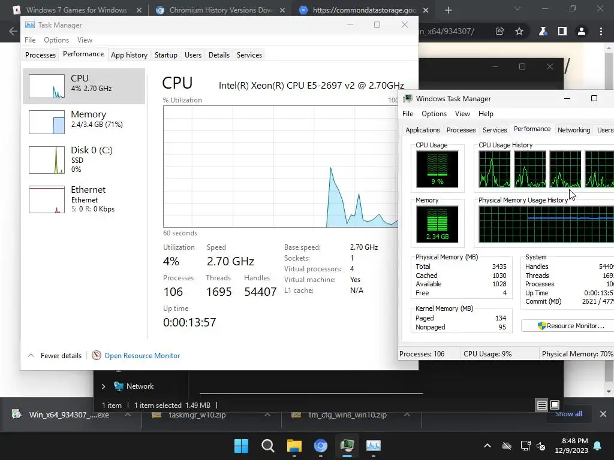Switch to Applications tab in Windows Task Manager

pos(423,130)
